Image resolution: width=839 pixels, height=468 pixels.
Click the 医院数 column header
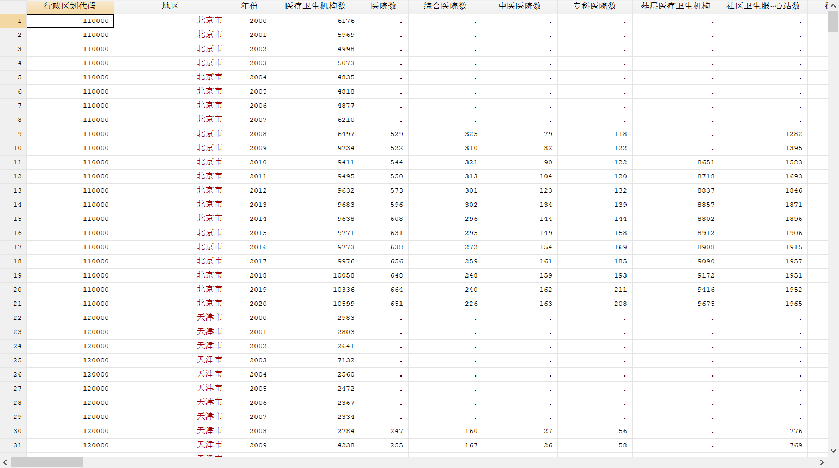pyautogui.click(x=384, y=7)
